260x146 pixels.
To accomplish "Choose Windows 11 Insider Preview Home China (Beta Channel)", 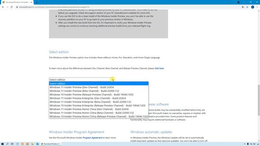I will [x=99, y=113].
